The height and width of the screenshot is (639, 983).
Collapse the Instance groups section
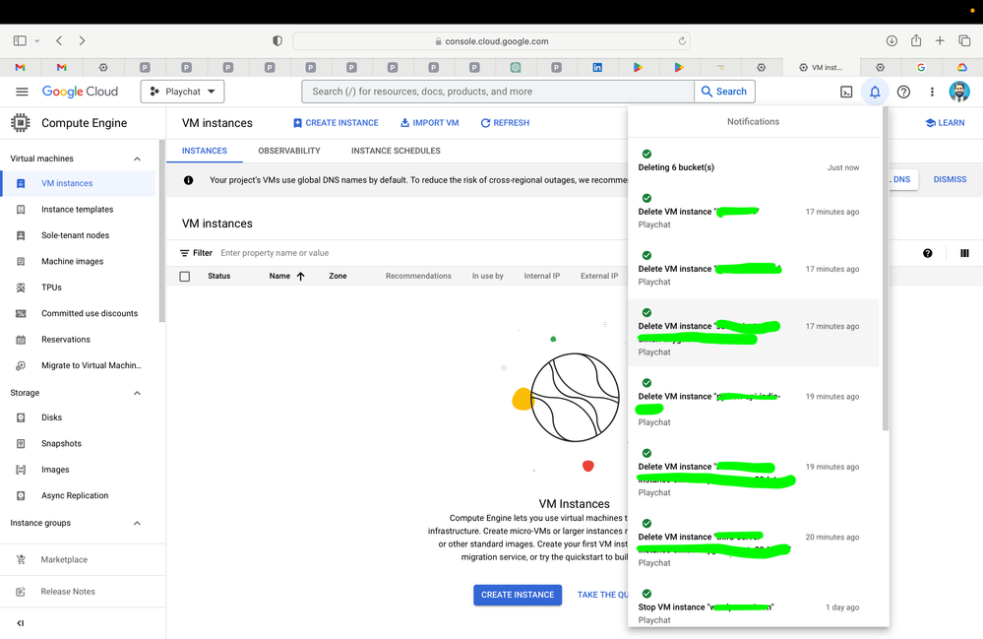[x=137, y=523]
